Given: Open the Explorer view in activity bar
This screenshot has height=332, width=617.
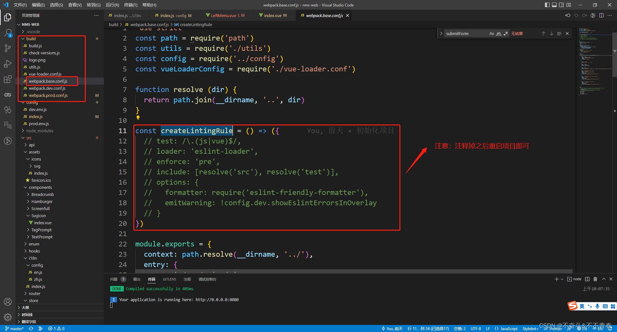Looking at the screenshot, I should click(x=8, y=17).
